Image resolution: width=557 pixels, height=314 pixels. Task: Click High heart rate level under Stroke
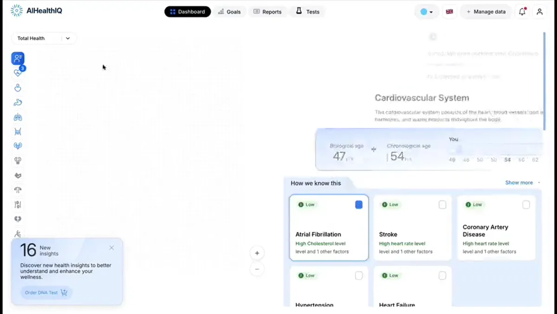(x=402, y=243)
